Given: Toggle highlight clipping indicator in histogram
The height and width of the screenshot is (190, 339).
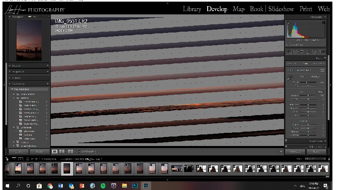Looking at the screenshot, I should [x=324, y=23].
